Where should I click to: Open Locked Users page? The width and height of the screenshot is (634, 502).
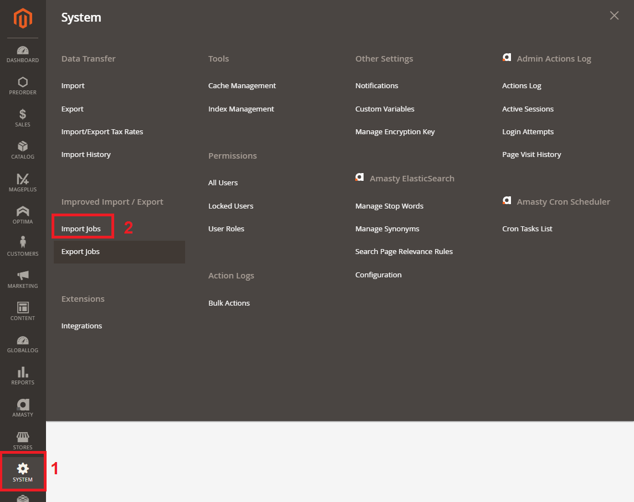pos(231,206)
